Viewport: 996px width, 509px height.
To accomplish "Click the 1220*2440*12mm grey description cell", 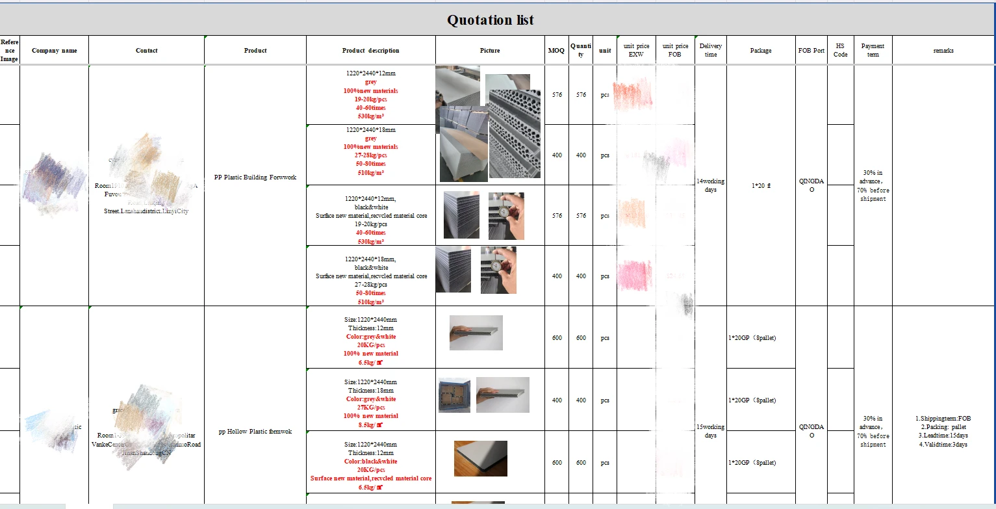I will tap(370, 95).
